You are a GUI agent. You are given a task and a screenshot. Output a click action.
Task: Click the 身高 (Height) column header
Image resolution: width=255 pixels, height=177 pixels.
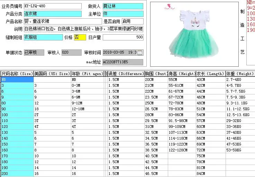tap(182, 74)
